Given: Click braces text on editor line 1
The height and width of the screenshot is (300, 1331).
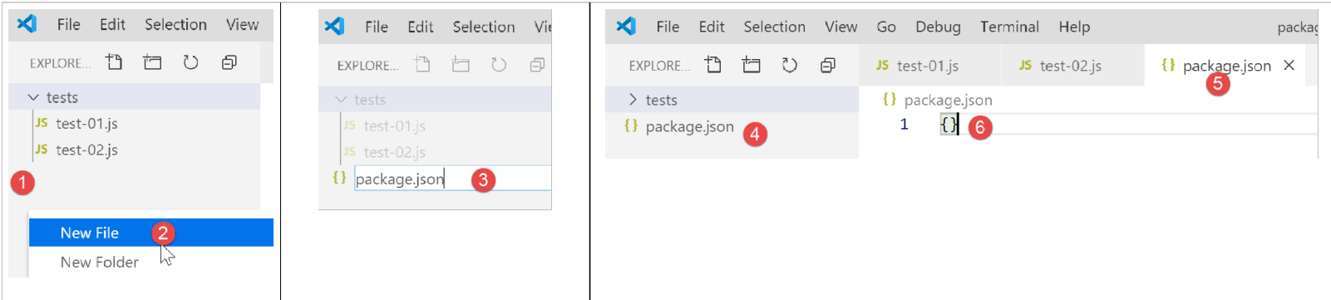Looking at the screenshot, I should (949, 125).
